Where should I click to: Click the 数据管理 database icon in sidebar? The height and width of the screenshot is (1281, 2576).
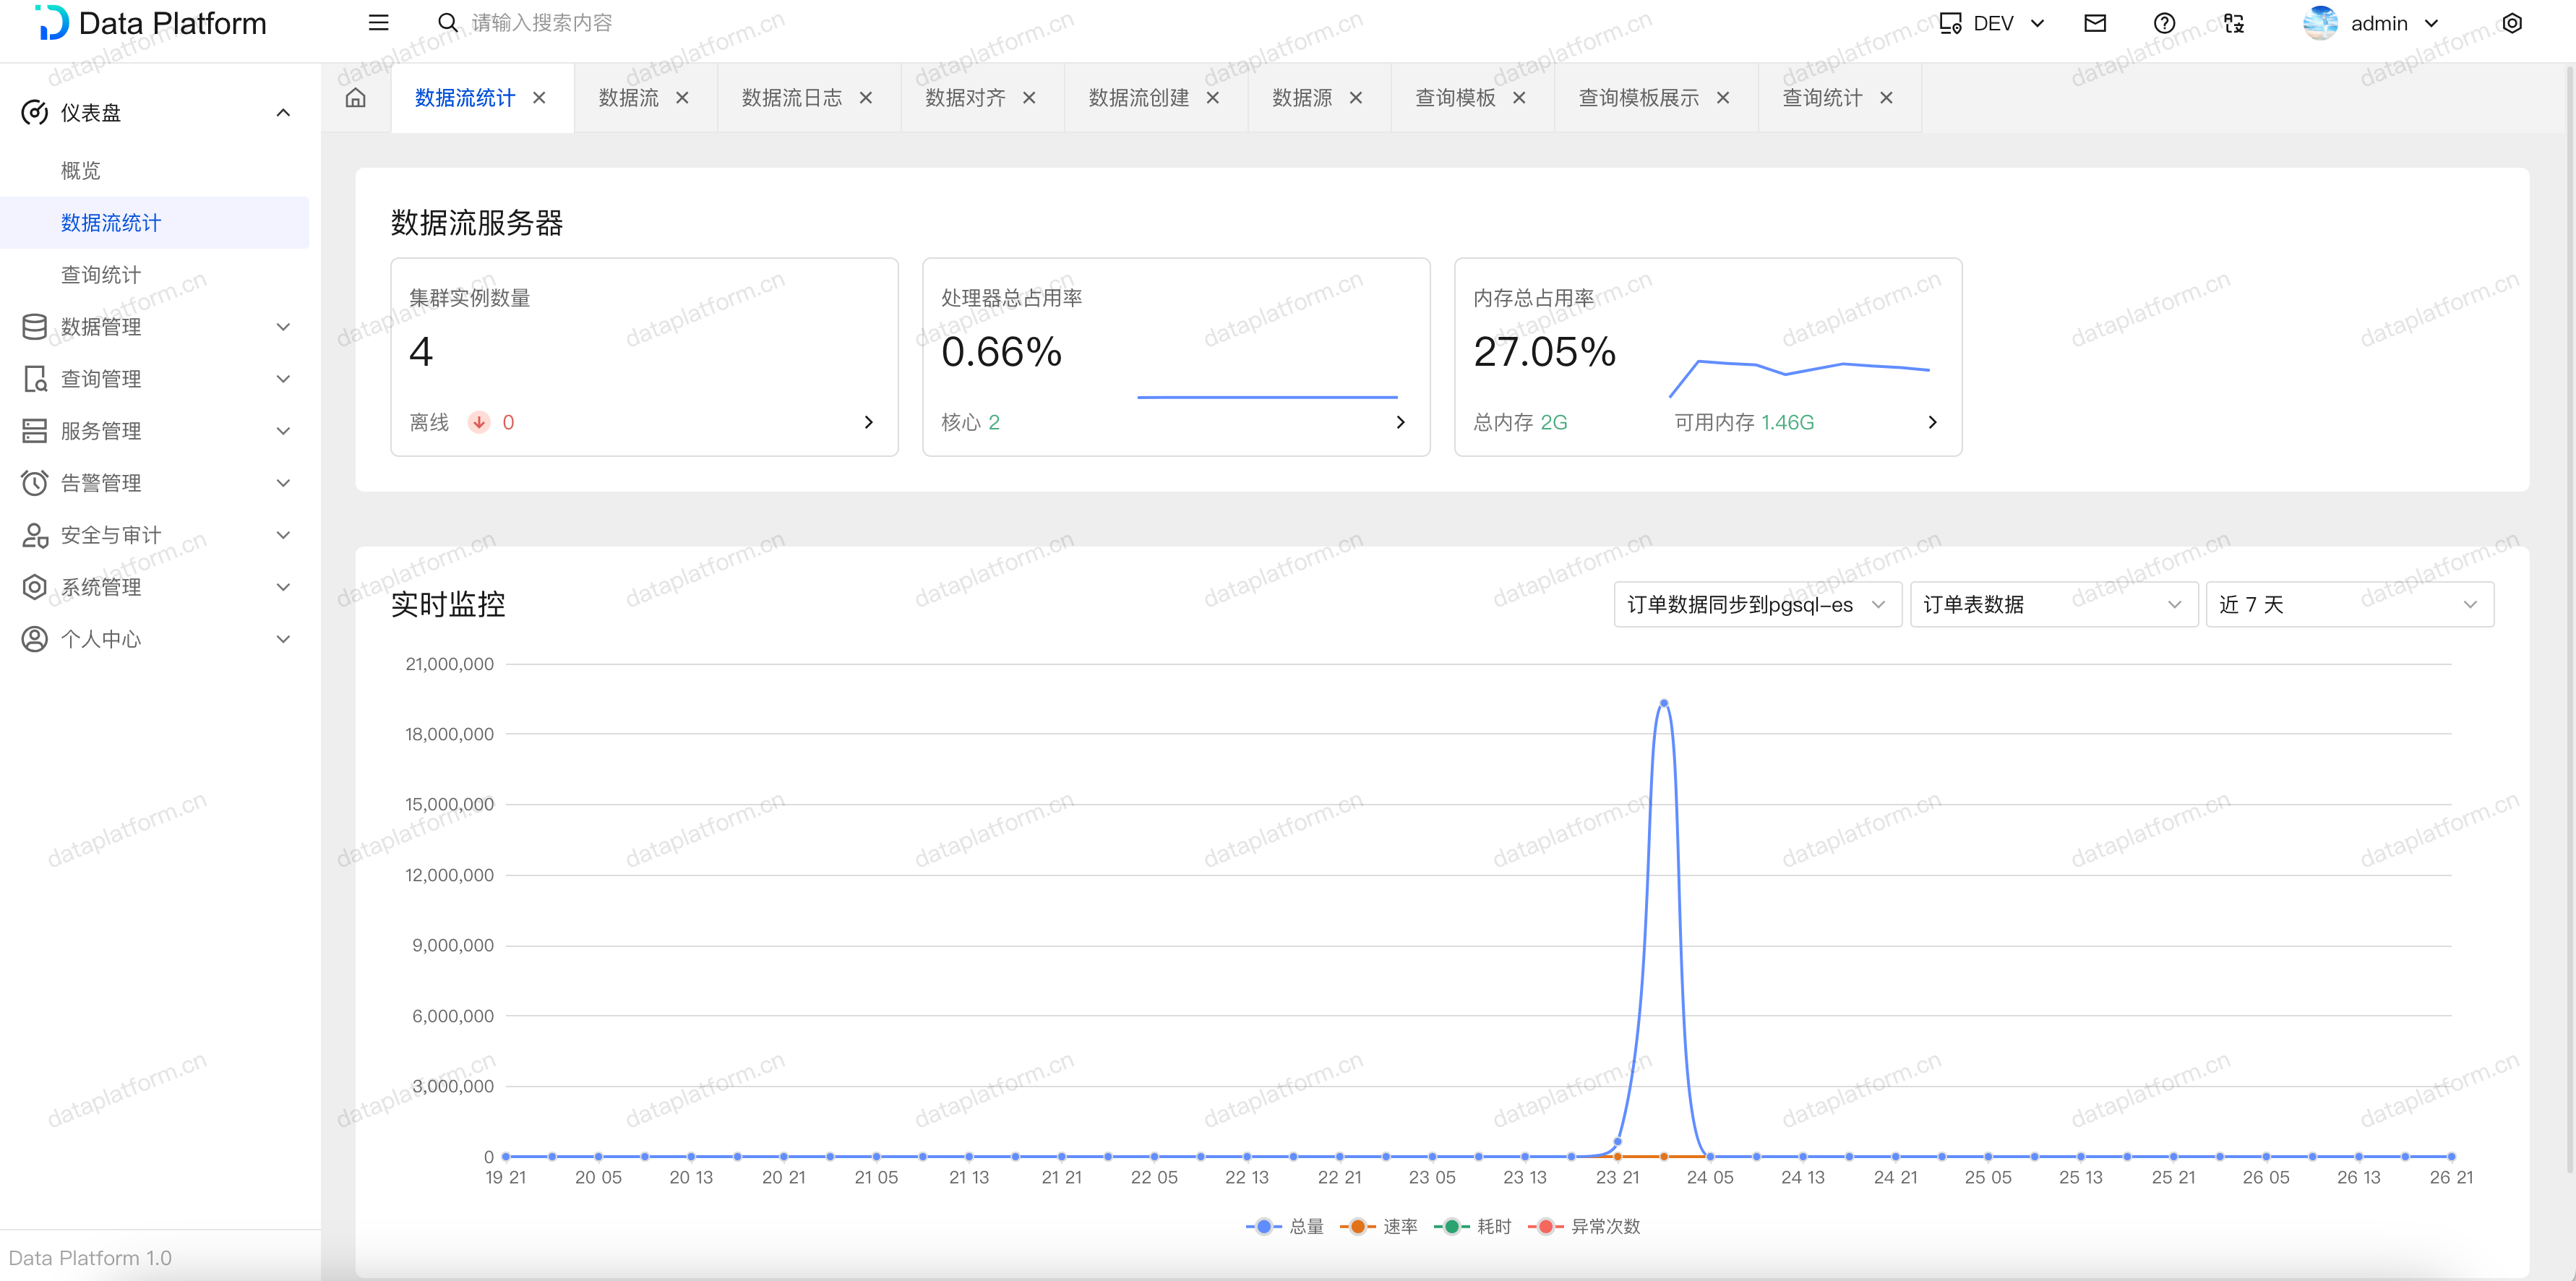coord(34,327)
